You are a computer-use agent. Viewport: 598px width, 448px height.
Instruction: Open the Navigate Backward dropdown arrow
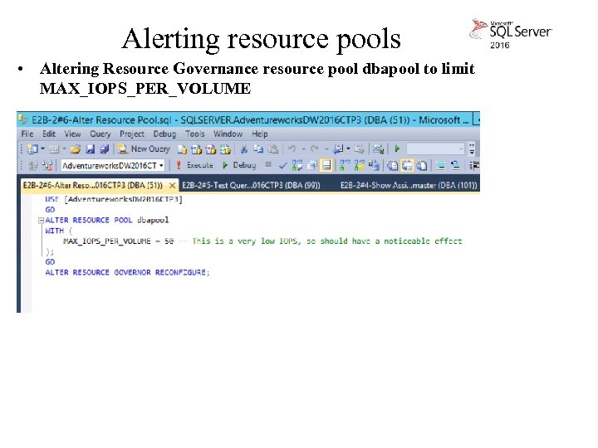pos(348,149)
